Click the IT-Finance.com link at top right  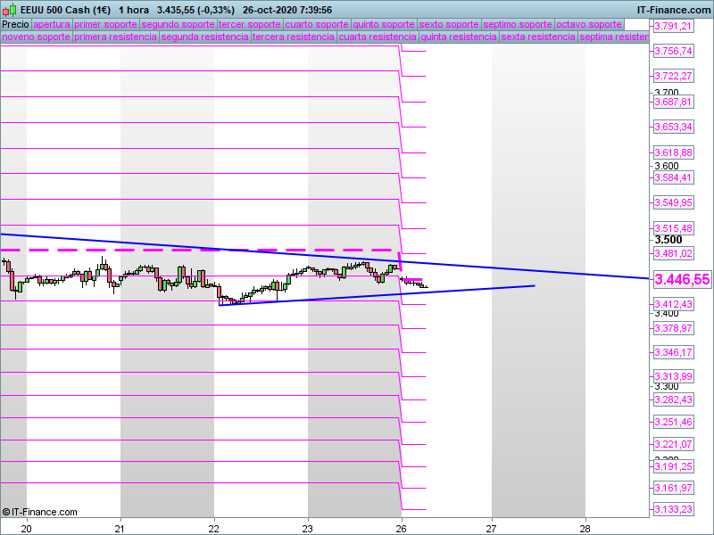click(x=673, y=10)
